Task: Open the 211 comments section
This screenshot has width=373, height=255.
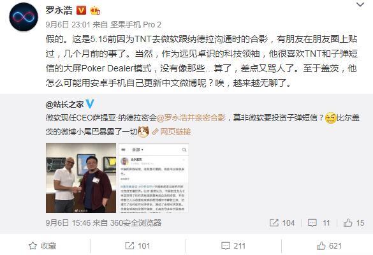Action: click(x=233, y=245)
